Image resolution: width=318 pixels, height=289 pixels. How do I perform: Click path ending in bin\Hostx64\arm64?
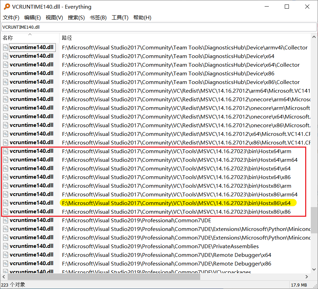(x=180, y=160)
